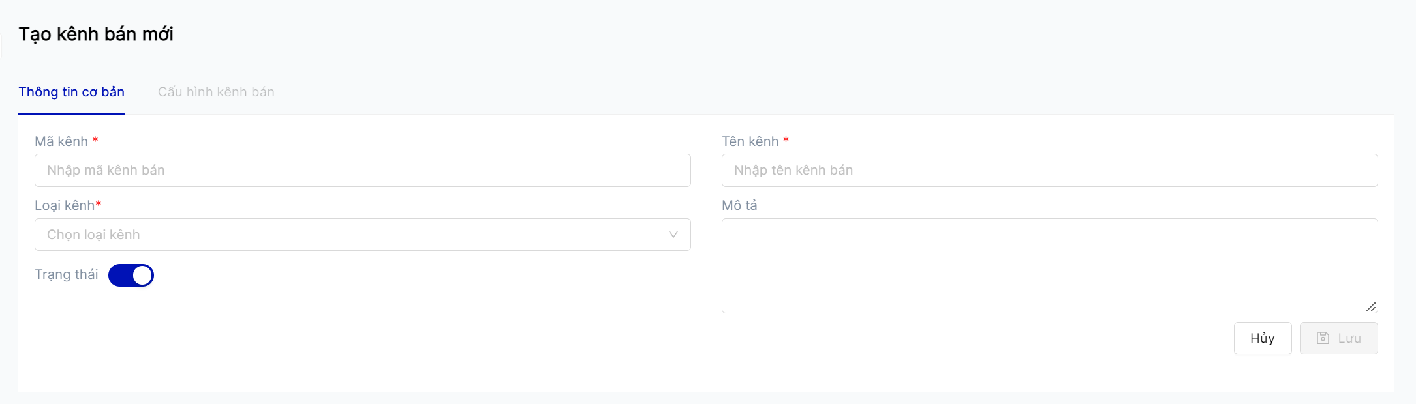Click the red asterisk beside Tên kênh
Screen dimensions: 1416x404
tap(786, 141)
